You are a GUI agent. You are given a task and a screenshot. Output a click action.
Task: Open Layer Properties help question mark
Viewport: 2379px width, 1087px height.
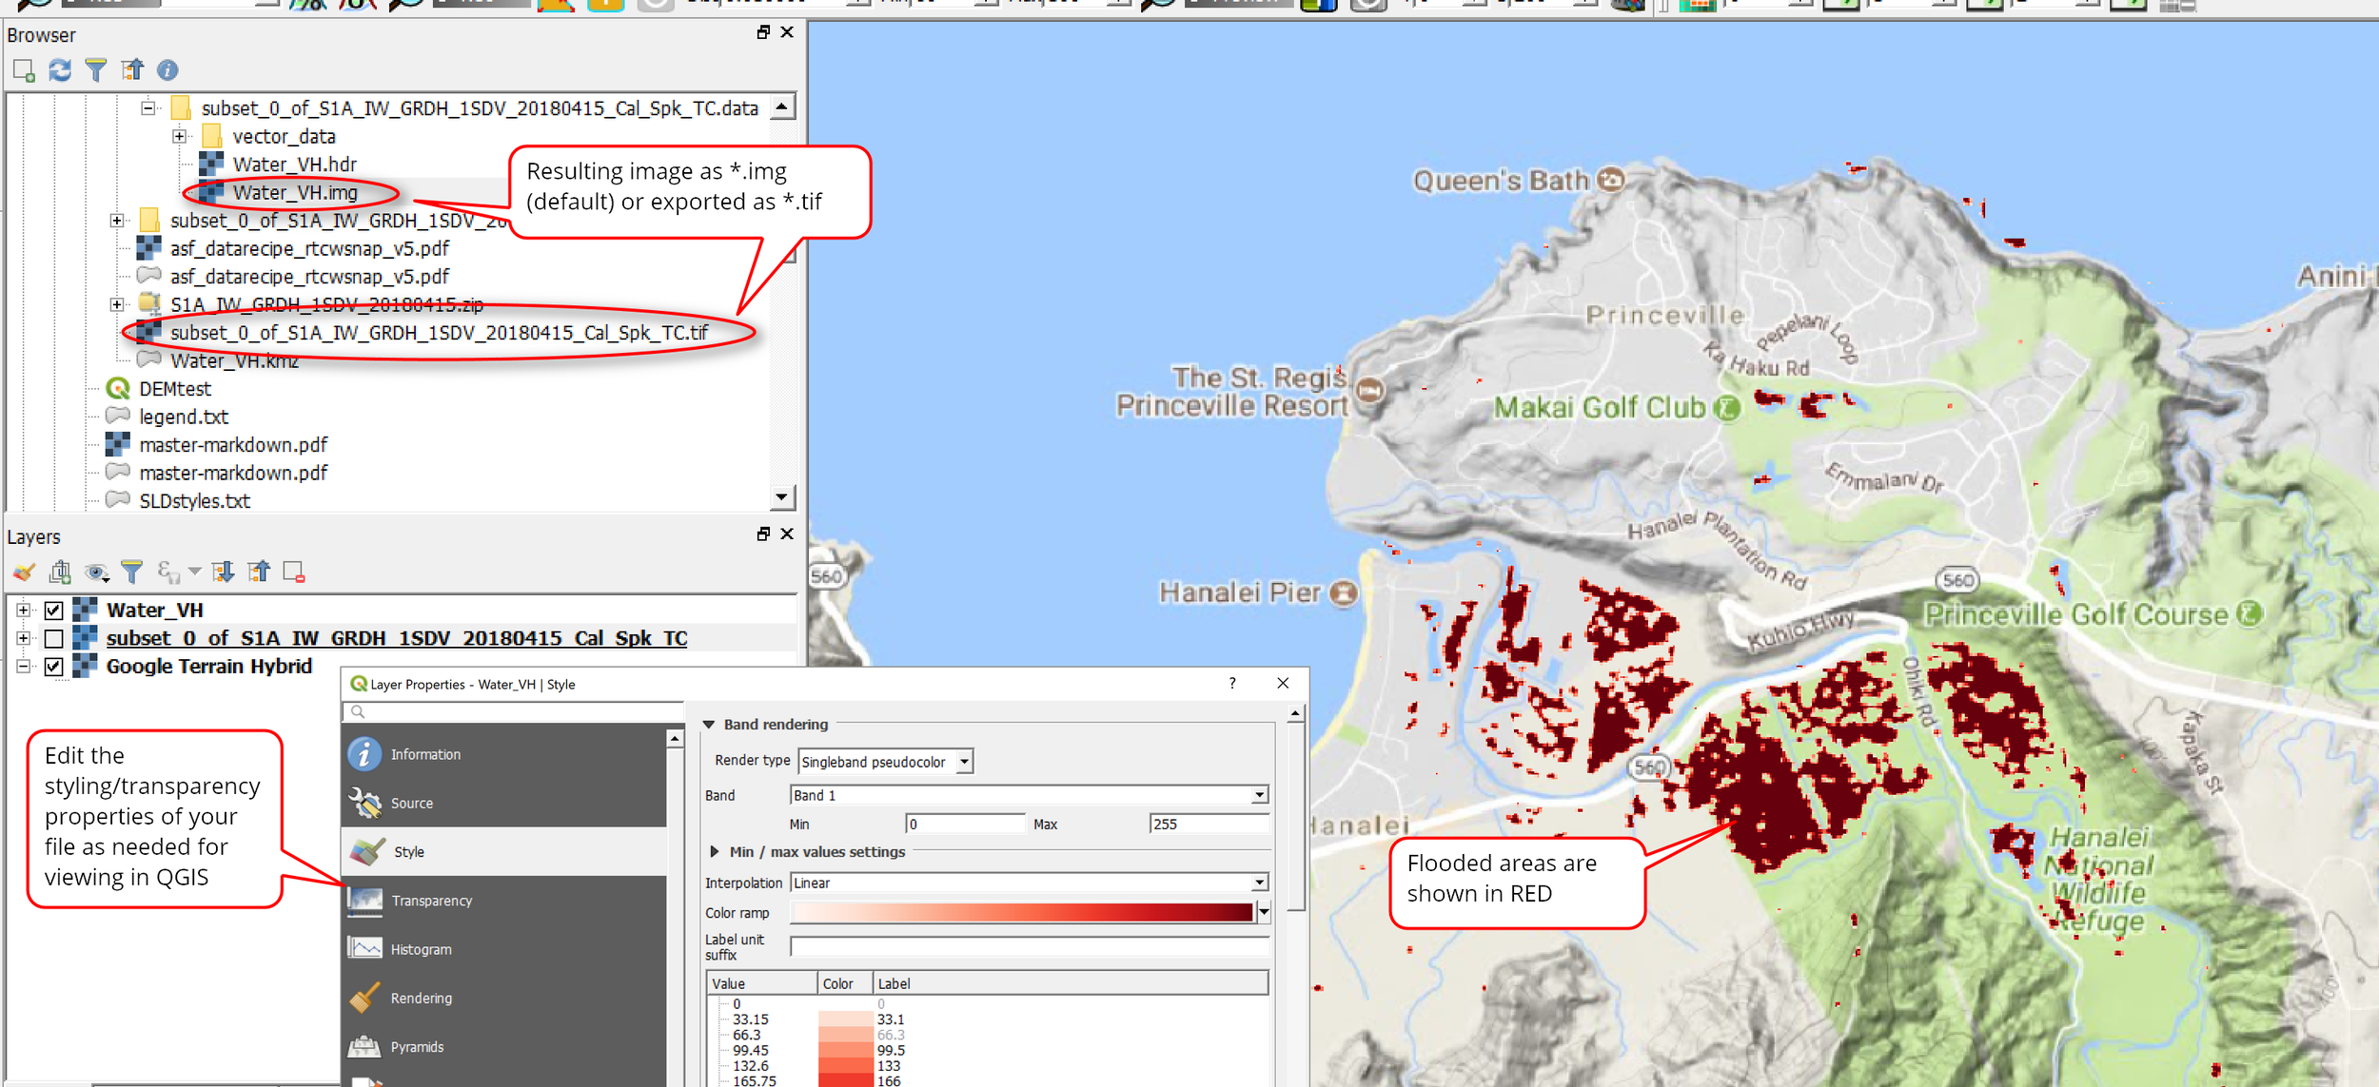pyautogui.click(x=1232, y=683)
